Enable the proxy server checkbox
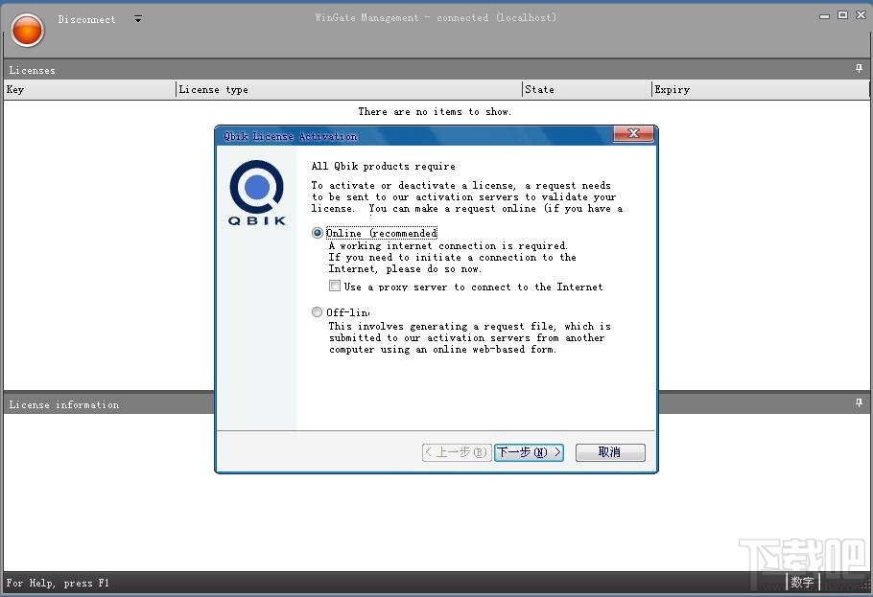Screen dimensions: 873x597 (x=335, y=286)
